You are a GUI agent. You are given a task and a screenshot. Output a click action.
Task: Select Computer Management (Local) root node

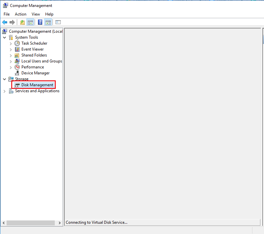pos(35,31)
